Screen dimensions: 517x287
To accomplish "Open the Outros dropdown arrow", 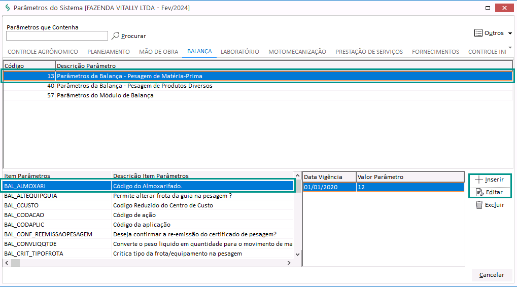I will (x=510, y=33).
